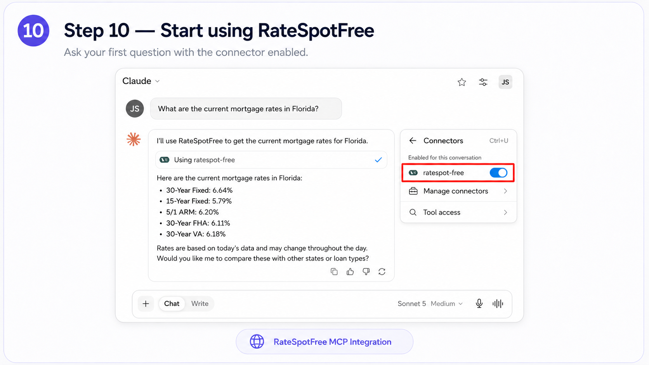Switch to the Write mode tab
649x365 pixels.
click(200, 304)
